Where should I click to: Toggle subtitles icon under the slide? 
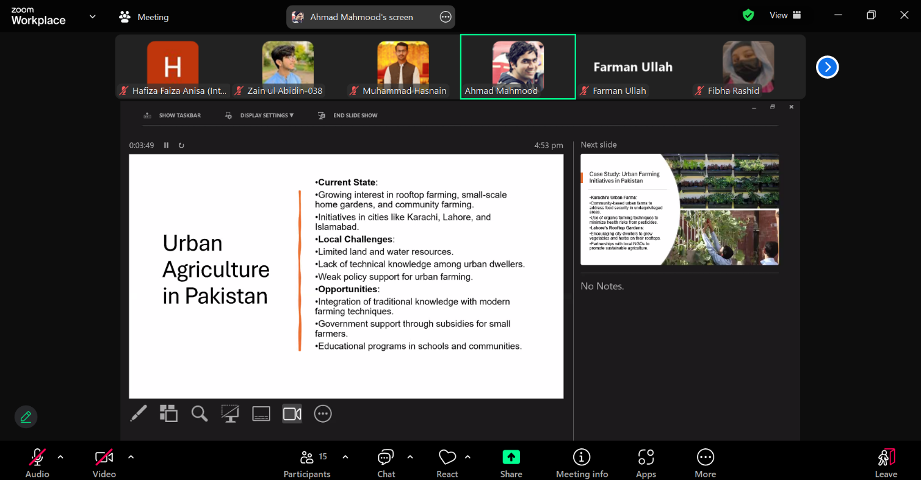pos(261,414)
